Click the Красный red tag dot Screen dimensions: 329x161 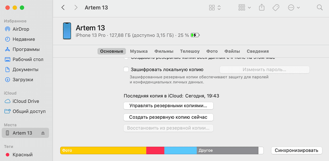[x=7, y=155]
